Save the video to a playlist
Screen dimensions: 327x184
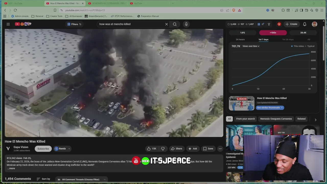[x=208, y=148]
